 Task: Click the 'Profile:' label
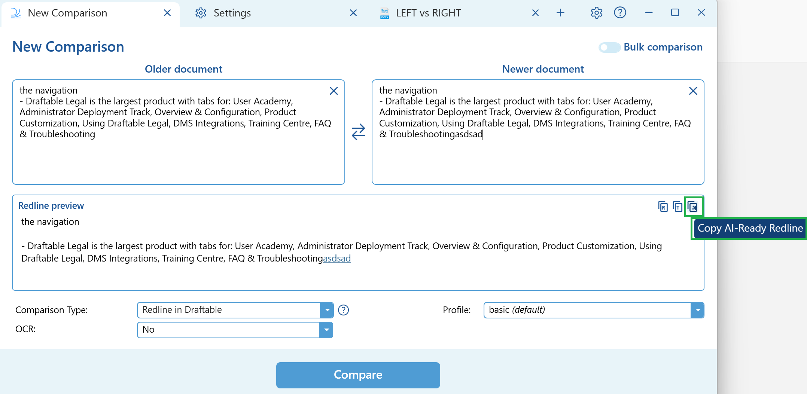tap(457, 310)
